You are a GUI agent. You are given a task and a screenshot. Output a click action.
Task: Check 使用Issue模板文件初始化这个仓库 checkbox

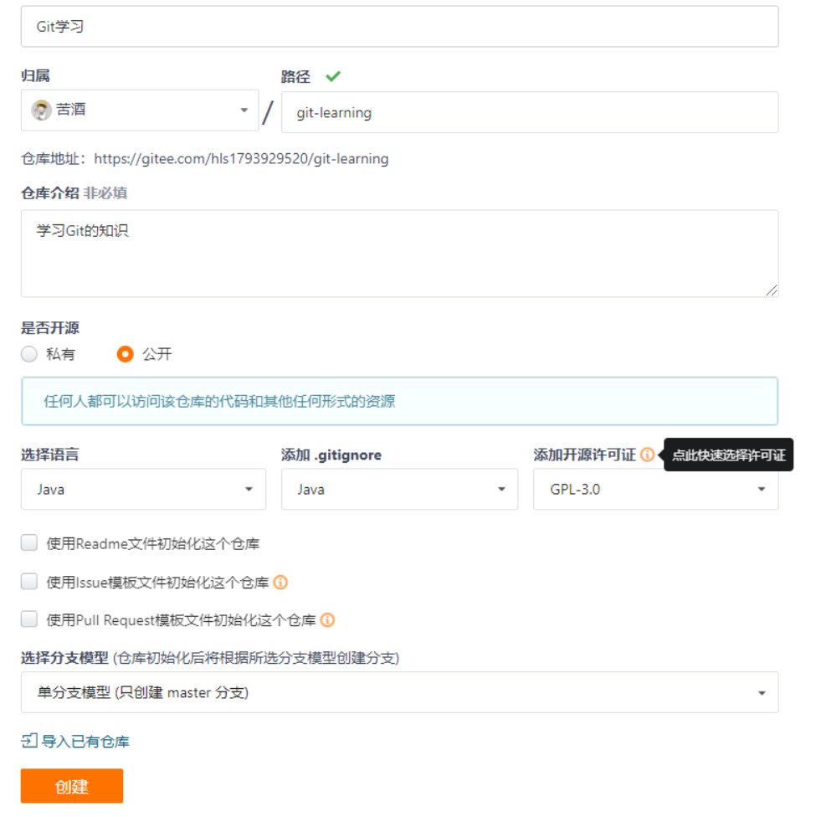click(x=28, y=581)
